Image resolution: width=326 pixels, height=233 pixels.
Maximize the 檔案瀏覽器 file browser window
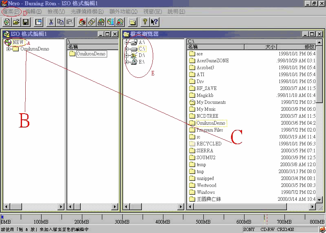pyautogui.click(x=312, y=34)
